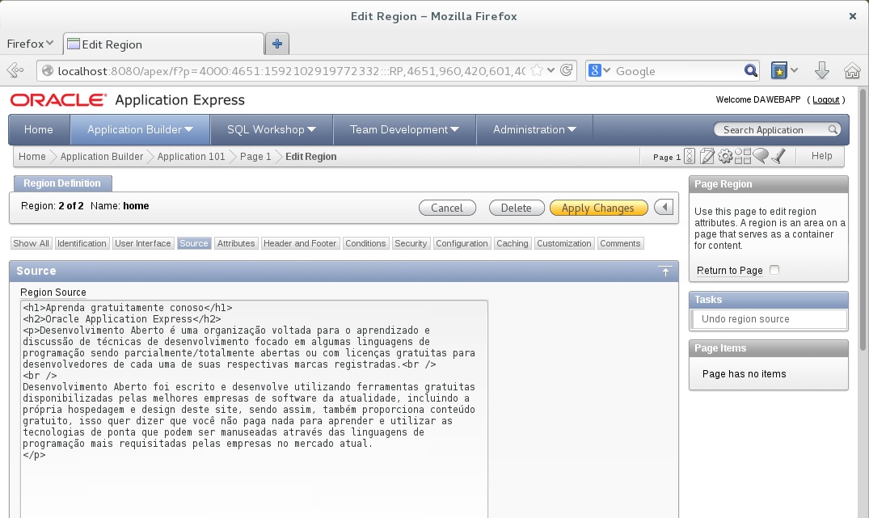Toggle the Return to Page checkbox
The height and width of the screenshot is (518, 869).
774,270
